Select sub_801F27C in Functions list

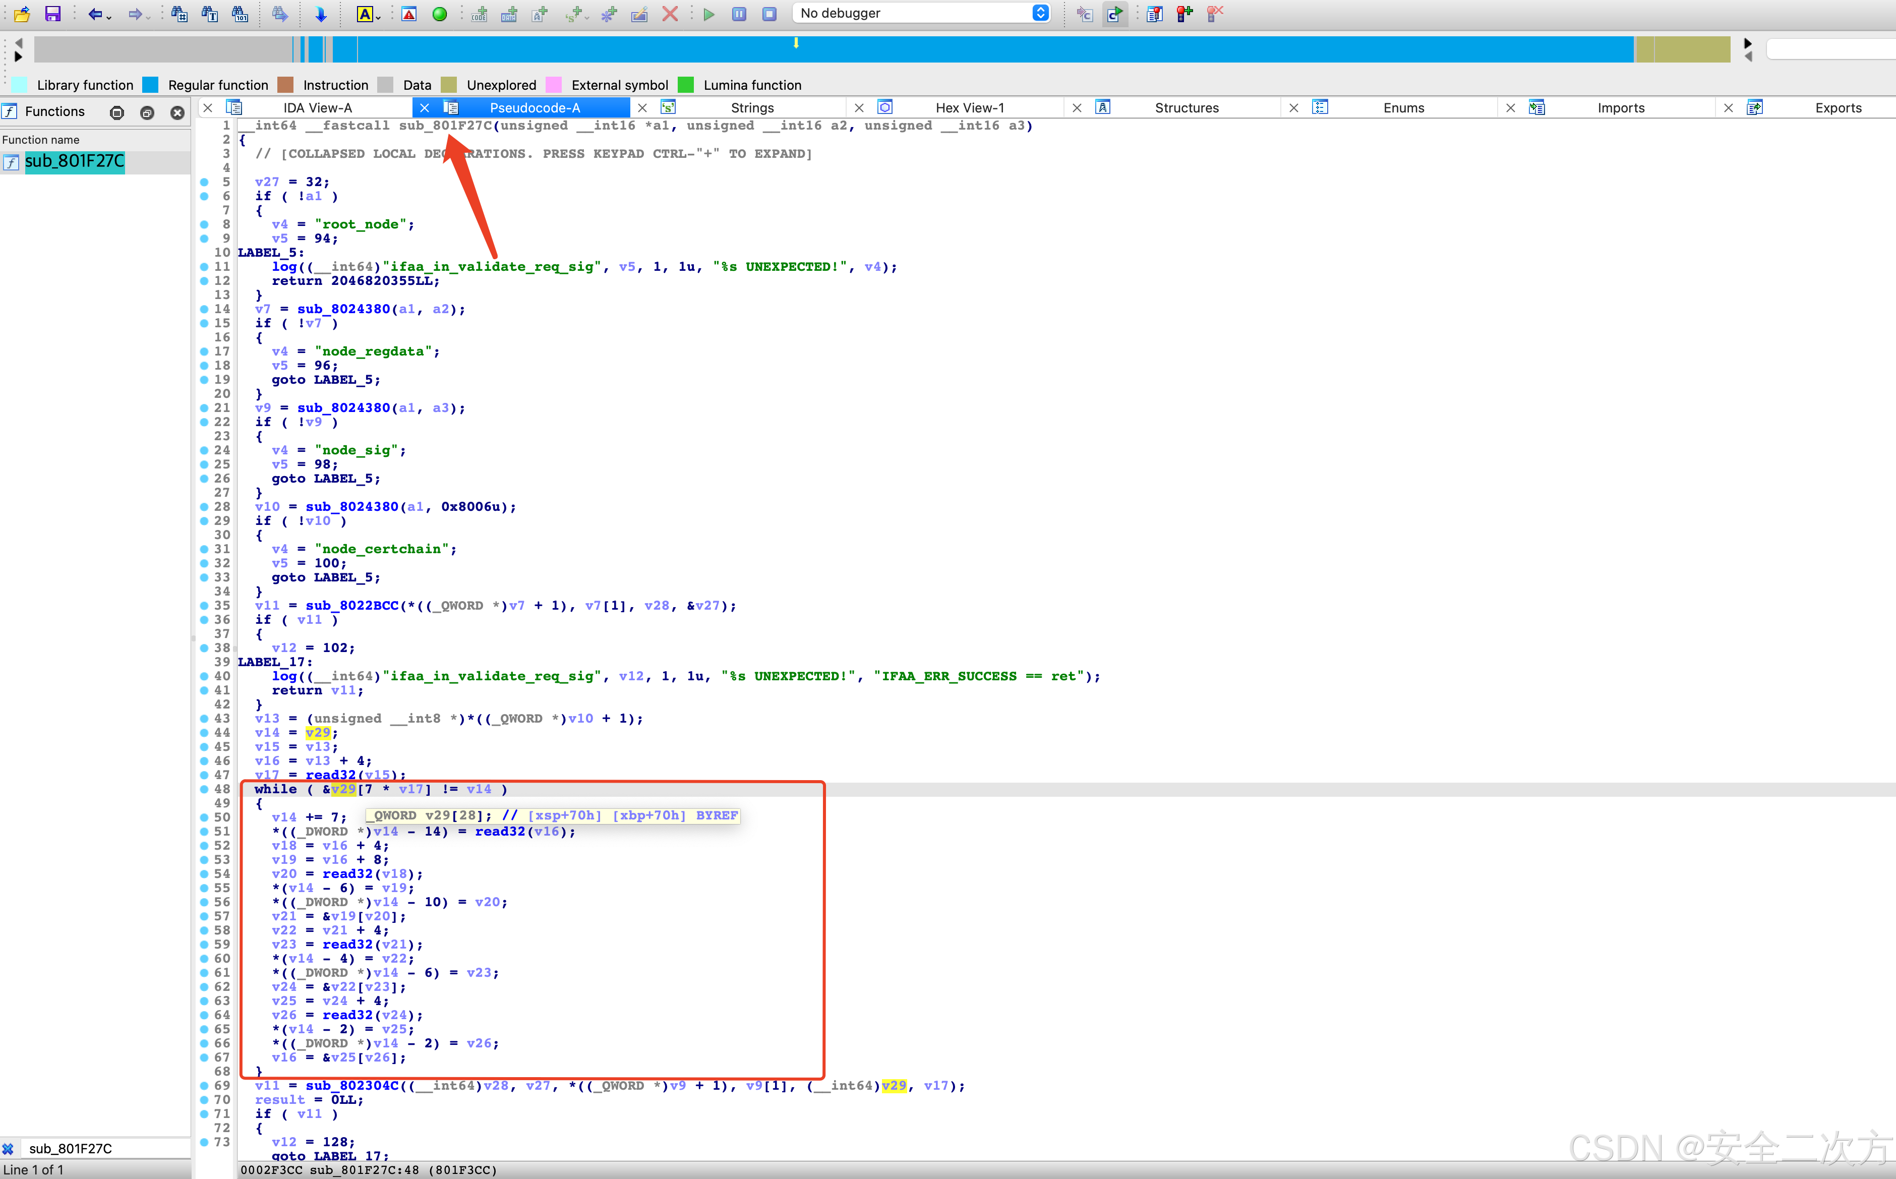click(74, 161)
